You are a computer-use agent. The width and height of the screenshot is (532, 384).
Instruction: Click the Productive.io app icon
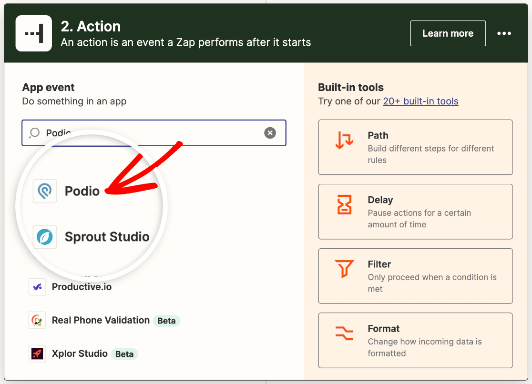click(37, 287)
